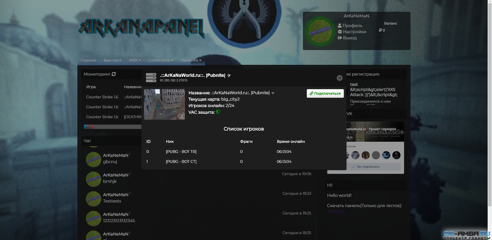Open author of 123123123132345 message
This screenshot has width=492, height=240.
116,214
